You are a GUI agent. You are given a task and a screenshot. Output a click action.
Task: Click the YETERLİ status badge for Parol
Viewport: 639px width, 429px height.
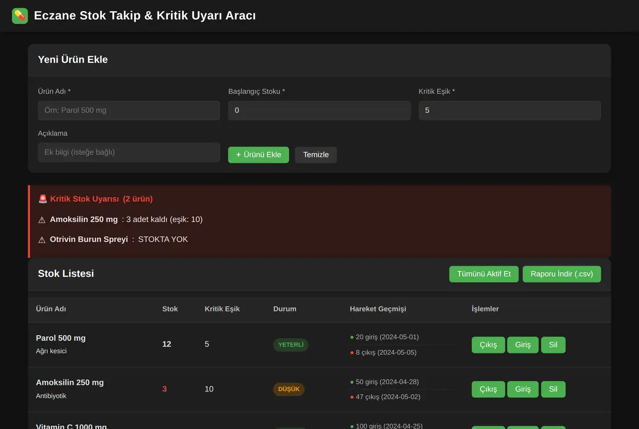[x=291, y=345]
